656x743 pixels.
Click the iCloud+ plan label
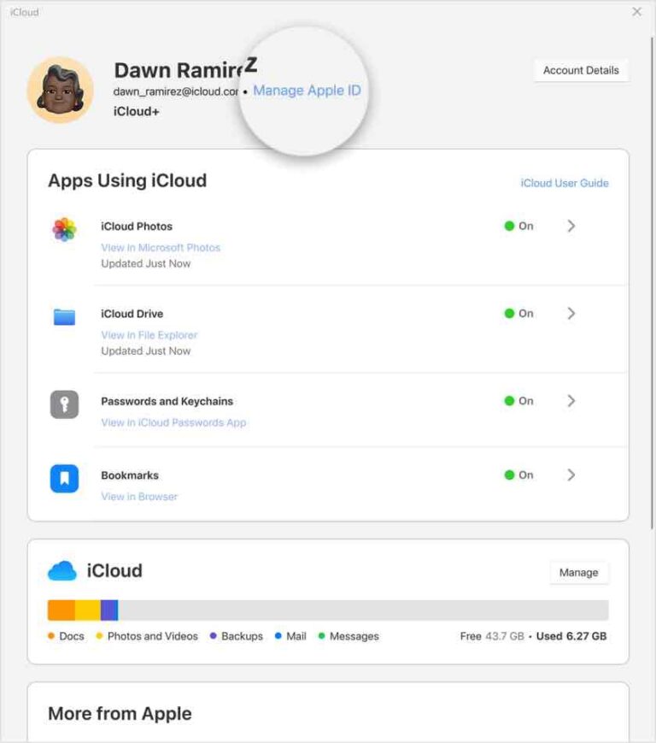137,111
